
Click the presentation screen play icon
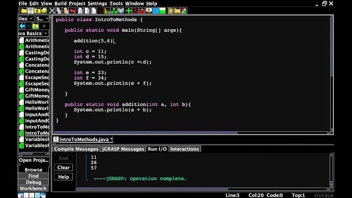(x=149, y=10)
